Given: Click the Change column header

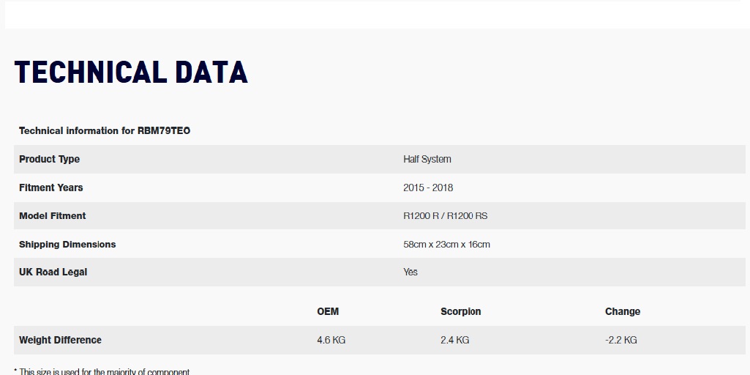Looking at the screenshot, I should pyautogui.click(x=622, y=312).
